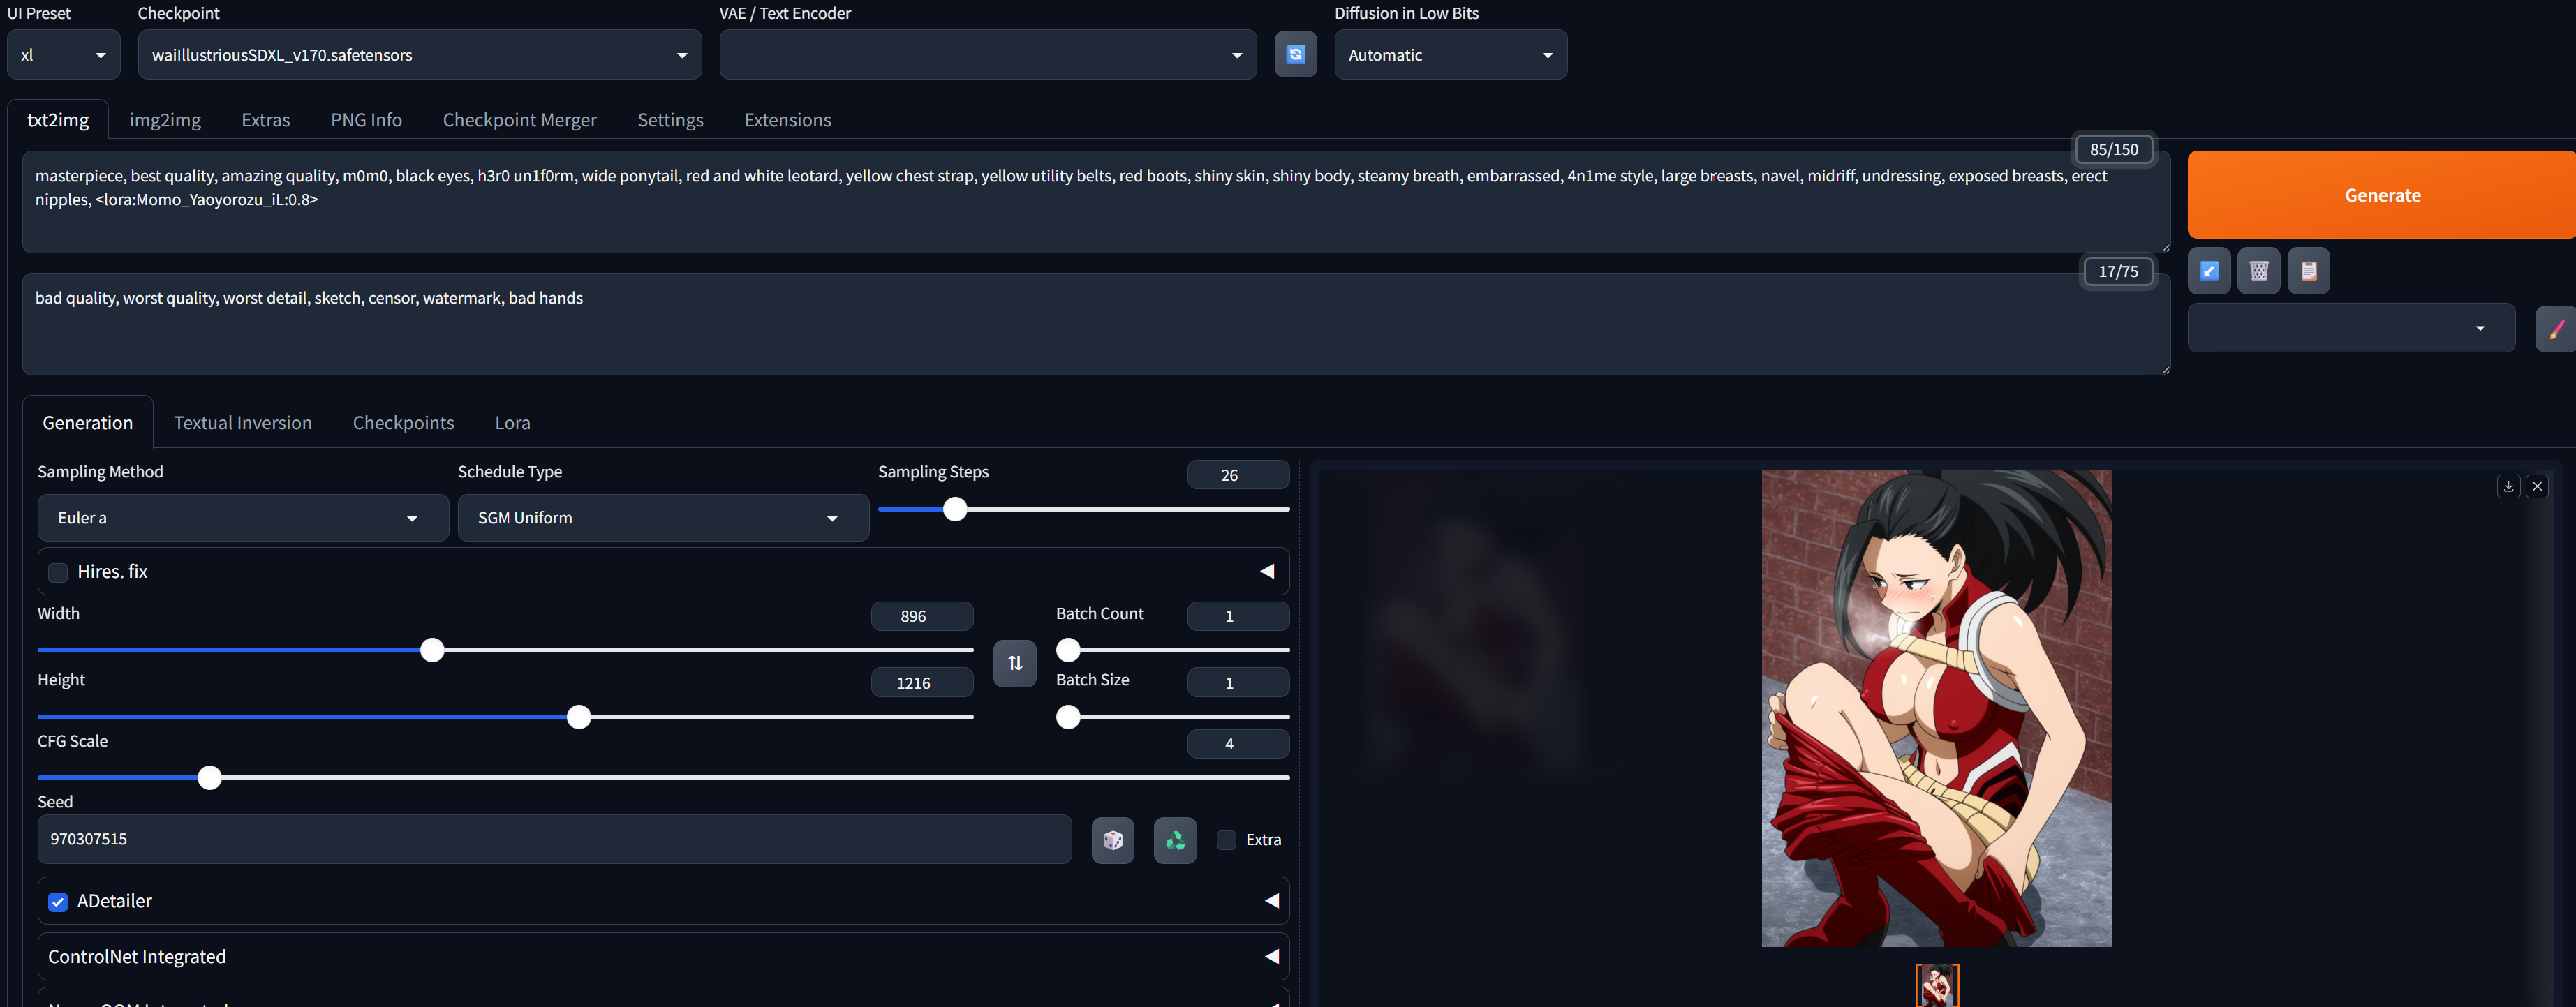Click the clipboard apply-styles icon
The width and height of the screenshot is (2576, 1007).
point(2309,271)
